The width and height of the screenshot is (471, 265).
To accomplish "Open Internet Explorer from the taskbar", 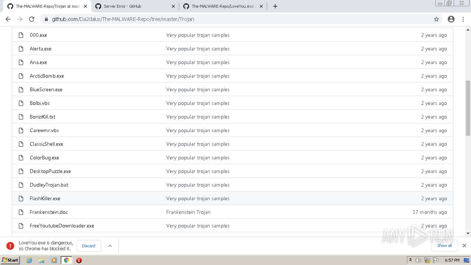I will coord(29,260).
